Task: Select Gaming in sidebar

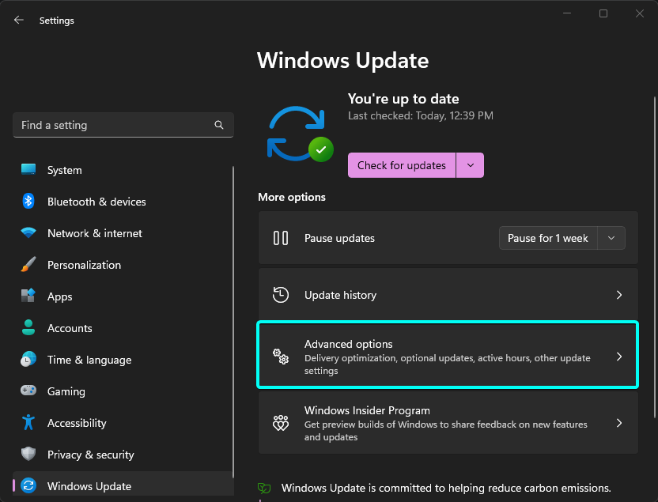Action: [123, 391]
